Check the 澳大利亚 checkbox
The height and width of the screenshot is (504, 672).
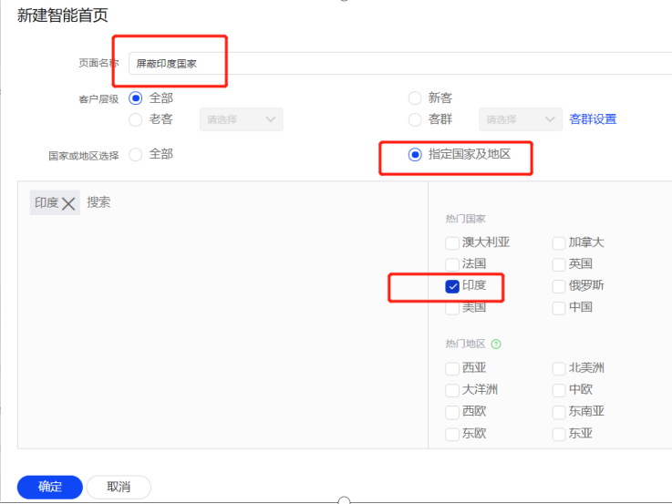(x=452, y=243)
